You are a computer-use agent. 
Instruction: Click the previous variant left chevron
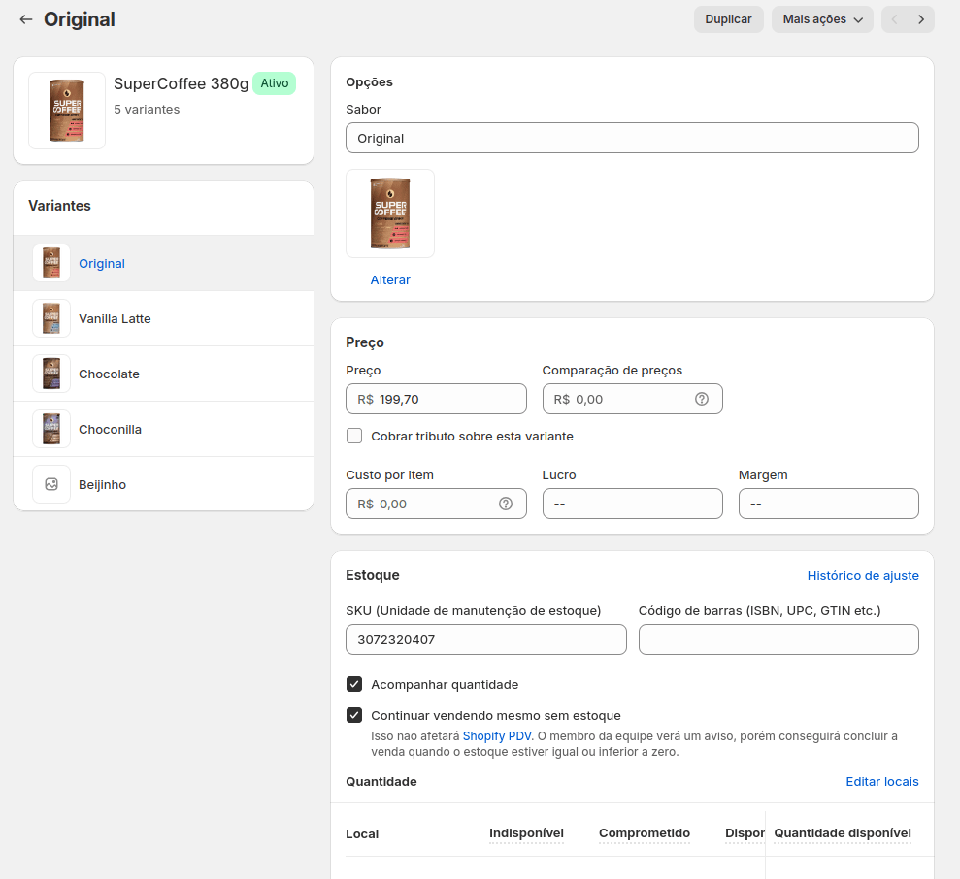895,19
